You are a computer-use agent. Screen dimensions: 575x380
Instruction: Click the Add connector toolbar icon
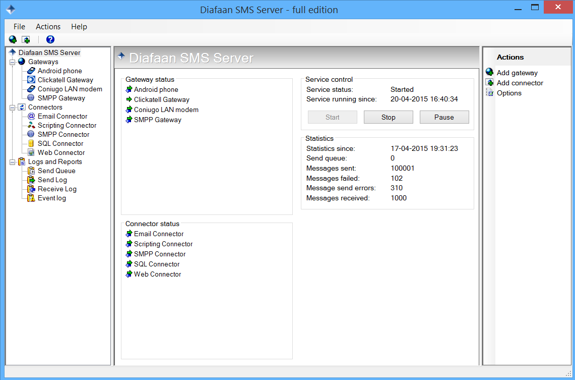click(x=26, y=39)
